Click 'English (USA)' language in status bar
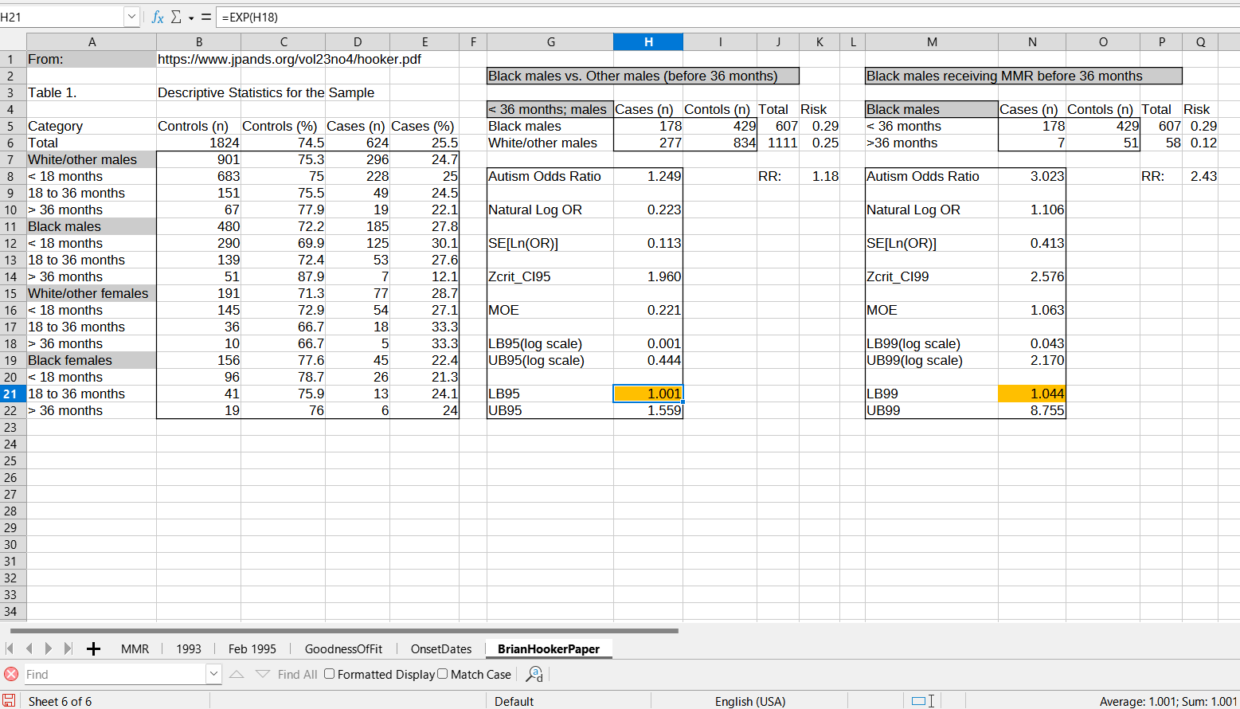1240x709 pixels. 749,701
